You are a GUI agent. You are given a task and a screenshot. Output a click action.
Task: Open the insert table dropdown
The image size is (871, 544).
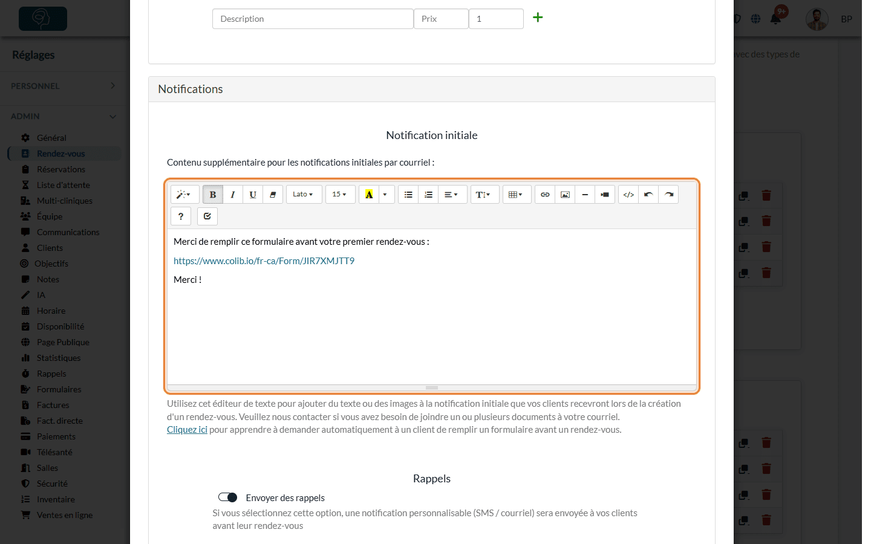tap(517, 195)
